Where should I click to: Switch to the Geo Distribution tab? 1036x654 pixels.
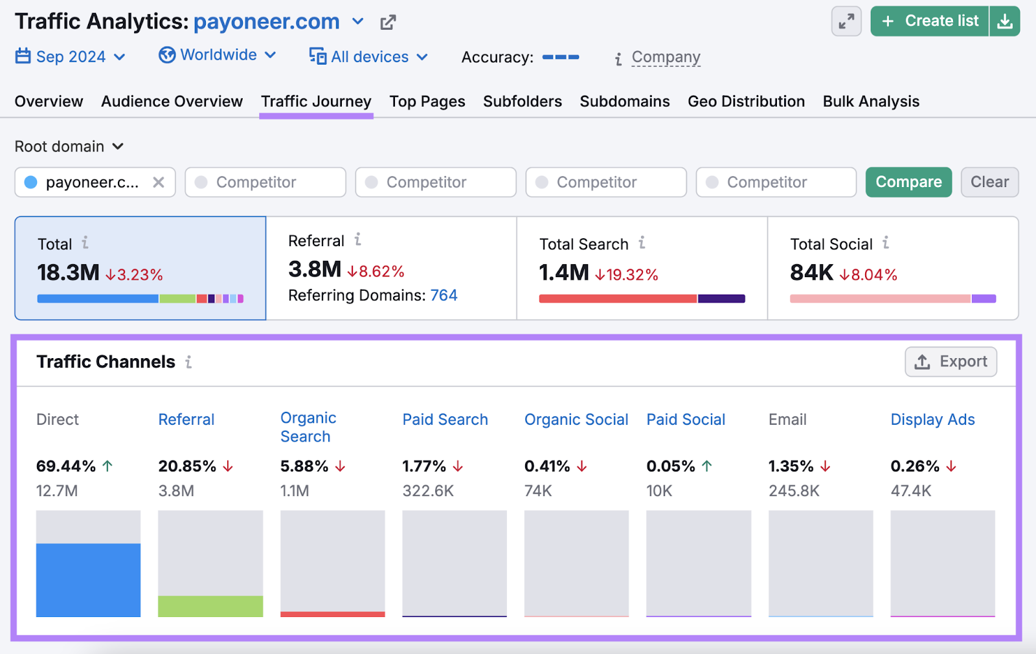[746, 101]
